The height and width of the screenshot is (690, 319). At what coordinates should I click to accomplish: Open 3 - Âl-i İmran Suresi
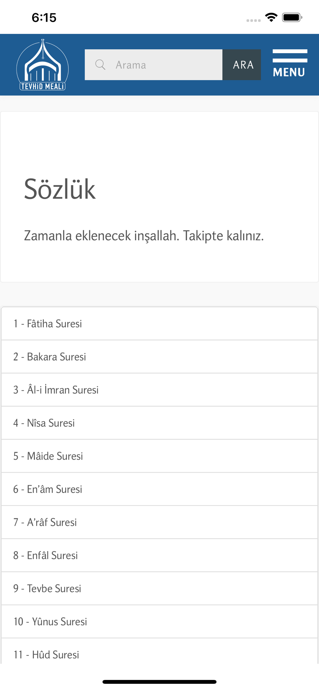click(159, 390)
